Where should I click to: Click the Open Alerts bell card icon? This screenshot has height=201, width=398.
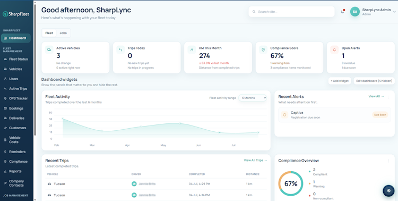coord(334,50)
